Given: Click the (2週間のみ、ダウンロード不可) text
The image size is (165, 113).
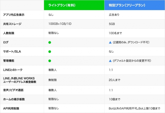Looking at the screenshot, I should click(131, 42).
